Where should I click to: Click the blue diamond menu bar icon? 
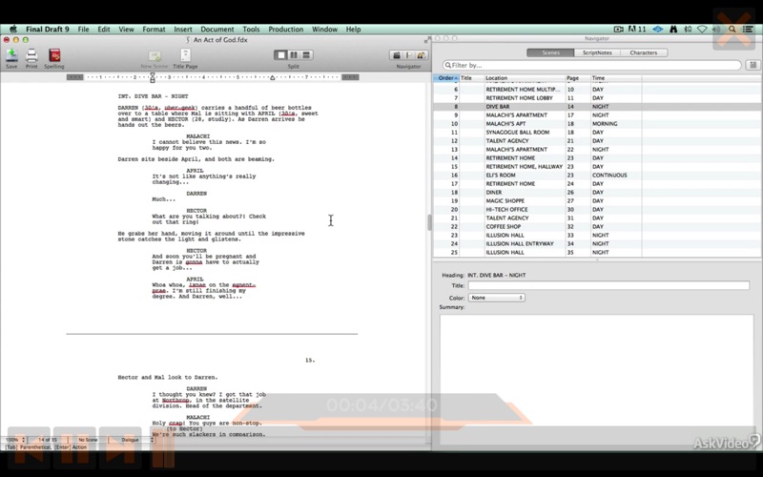click(x=657, y=30)
